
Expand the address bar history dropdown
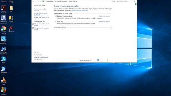[x=112, y=1]
